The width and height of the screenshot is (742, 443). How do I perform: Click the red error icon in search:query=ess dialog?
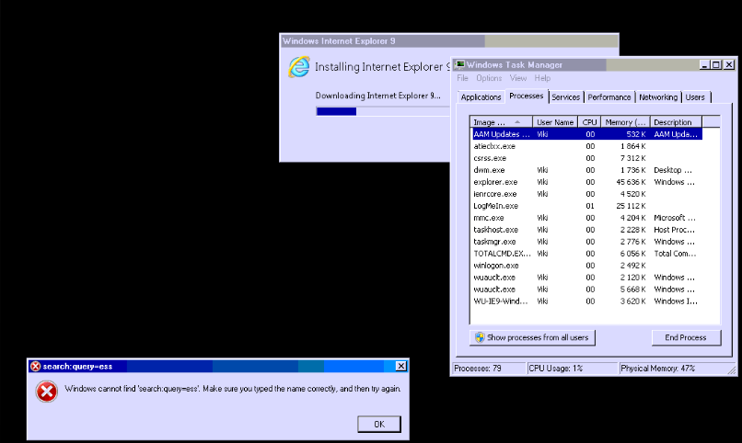(x=46, y=392)
